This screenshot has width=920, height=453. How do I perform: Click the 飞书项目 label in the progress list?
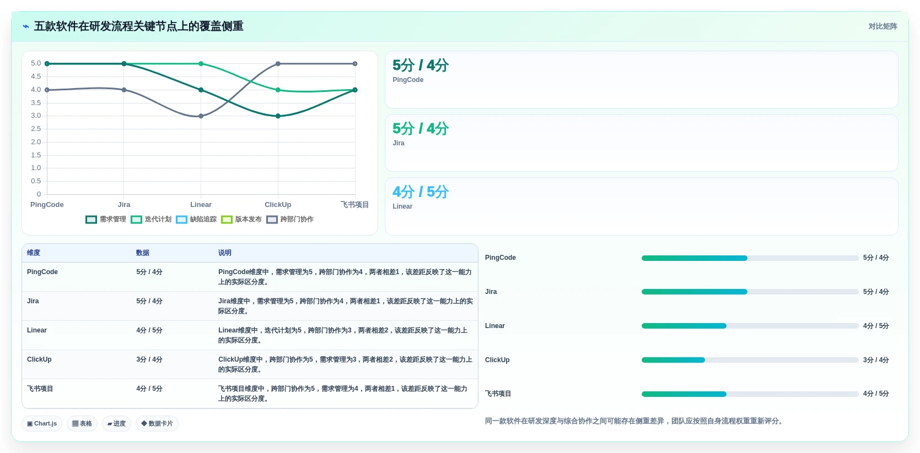point(498,394)
